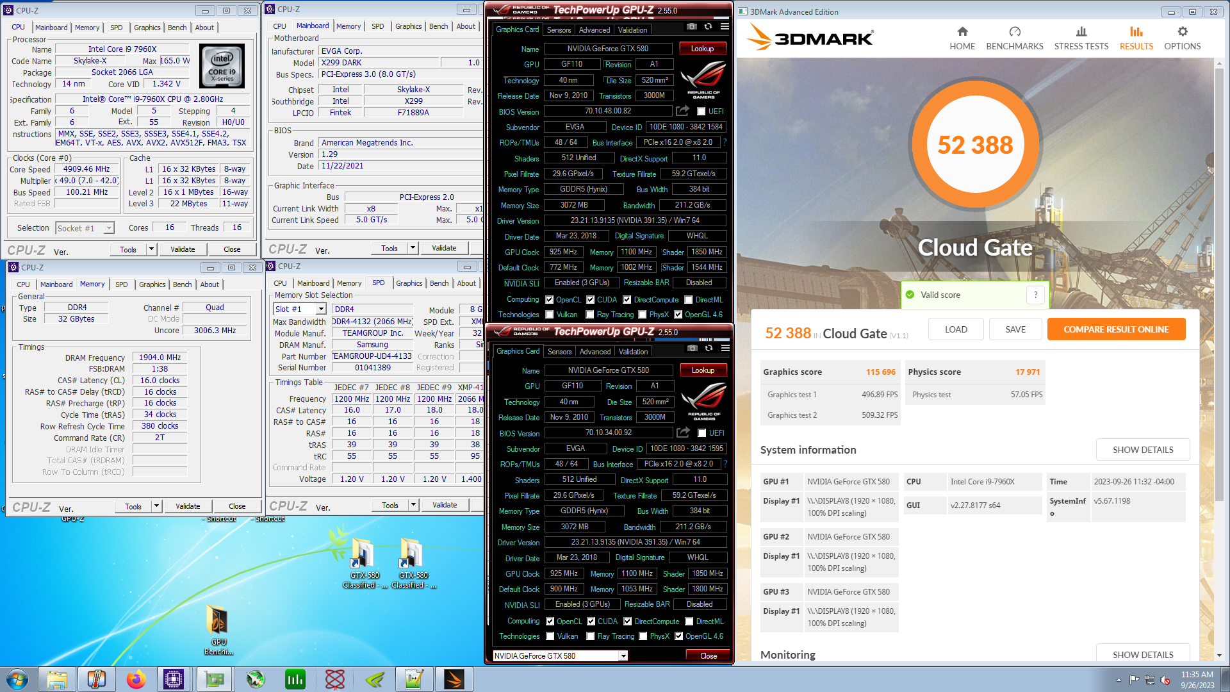The image size is (1230, 692).
Task: Open Sensors tab in top GPU-Z window
Action: (x=559, y=30)
